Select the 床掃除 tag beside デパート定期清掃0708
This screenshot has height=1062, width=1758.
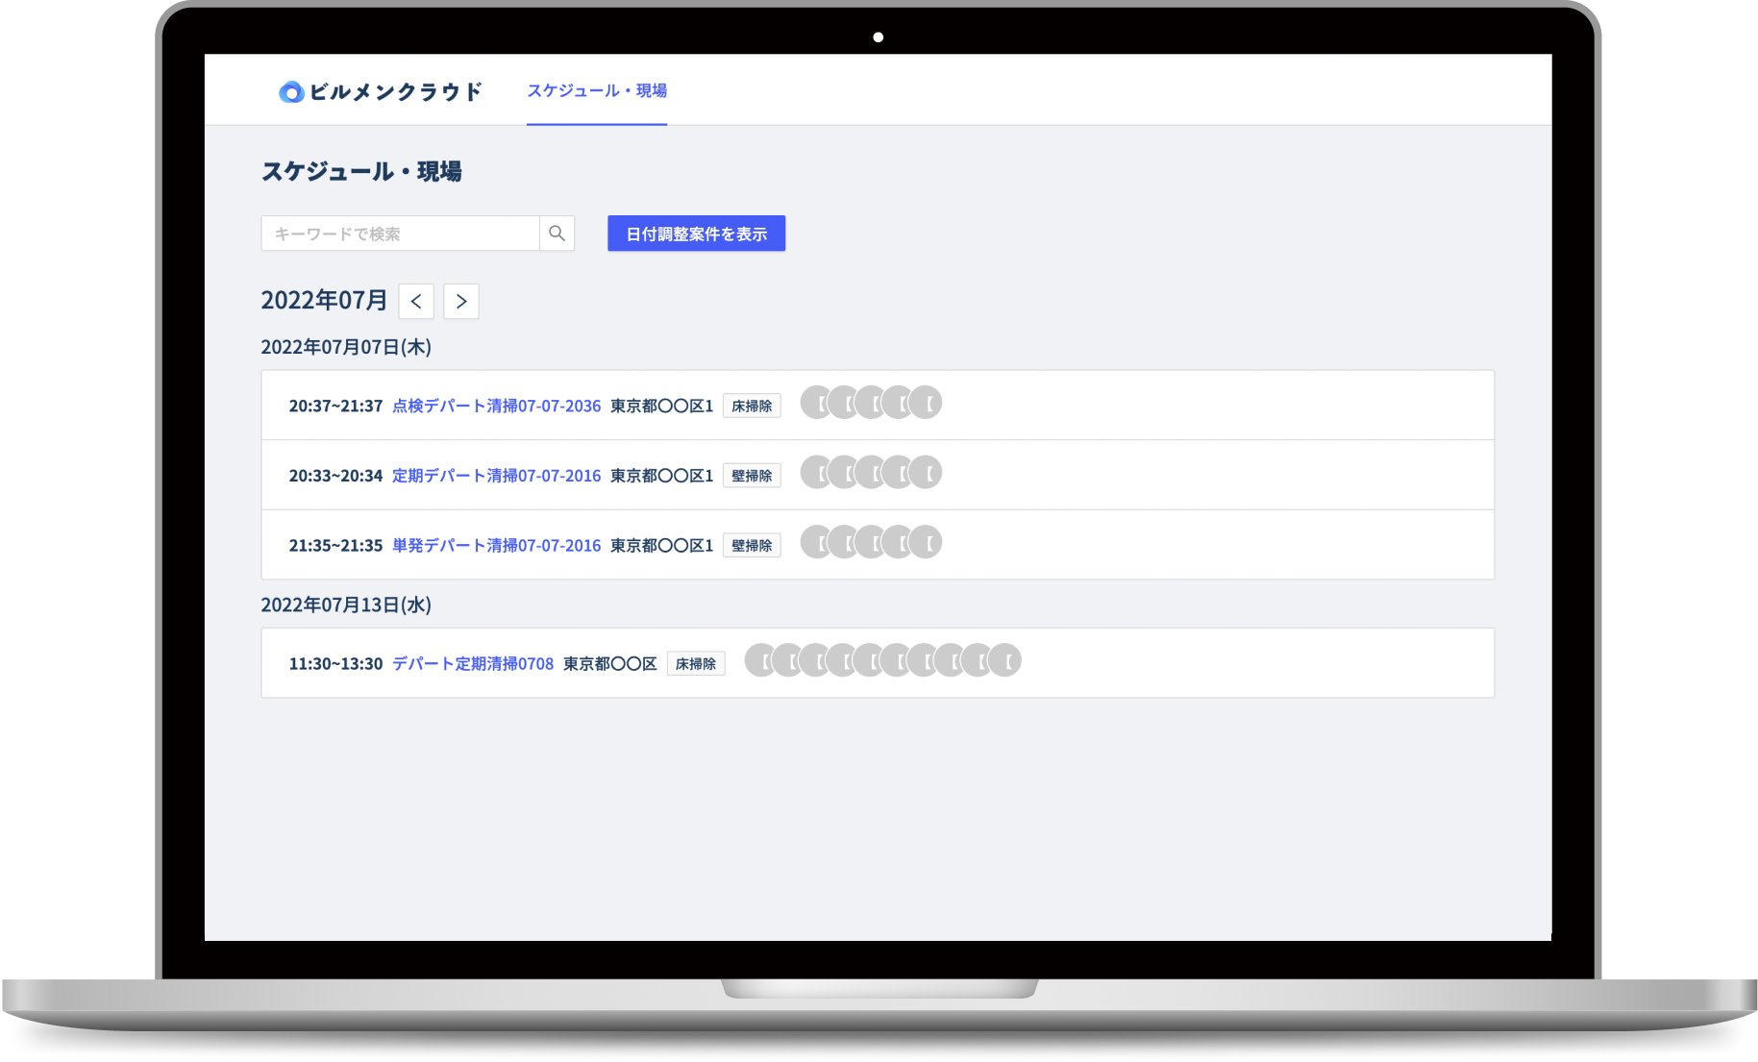point(696,663)
